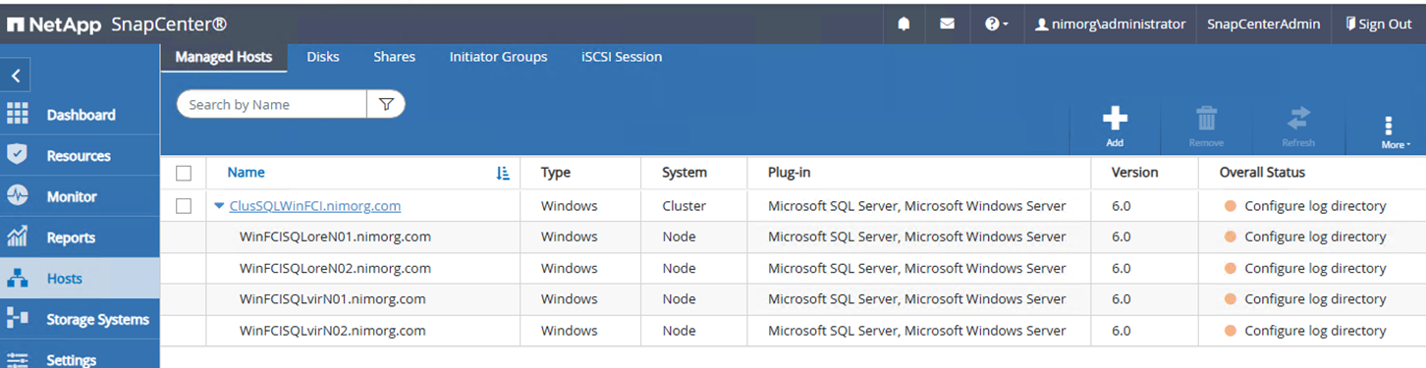Image resolution: width=1426 pixels, height=368 pixels.
Task: Click the Overall Status column header
Action: coord(1262,172)
